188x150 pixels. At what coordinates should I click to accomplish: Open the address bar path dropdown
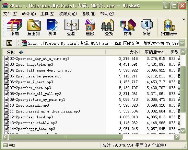click(182, 43)
